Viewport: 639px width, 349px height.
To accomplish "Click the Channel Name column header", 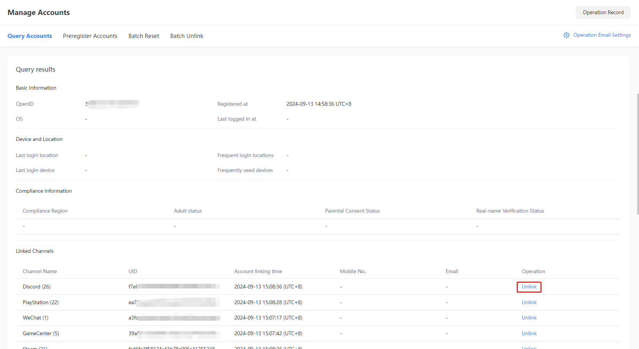I will (40, 272).
